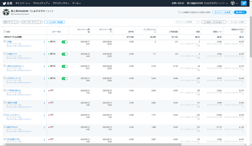
Task: Click the キャンペーンを作成 button
Action: (x=222, y=12)
